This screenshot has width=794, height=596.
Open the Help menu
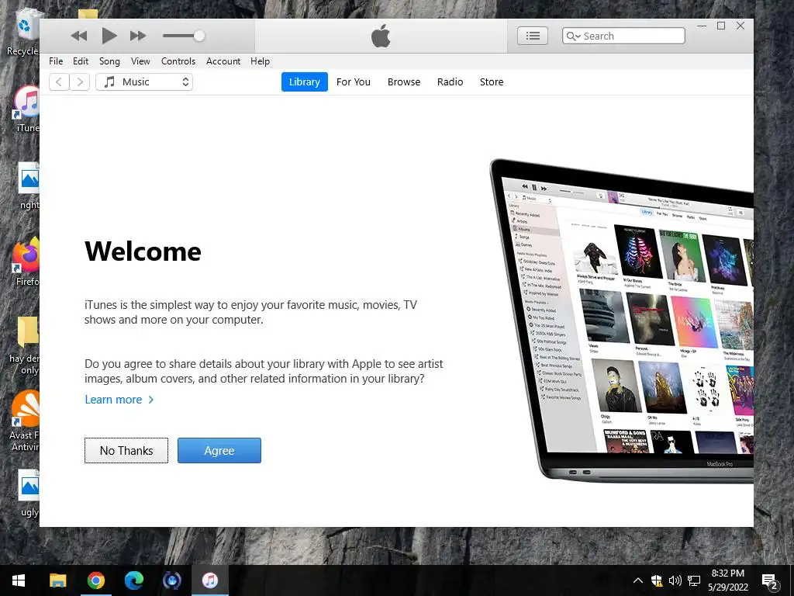coord(260,61)
